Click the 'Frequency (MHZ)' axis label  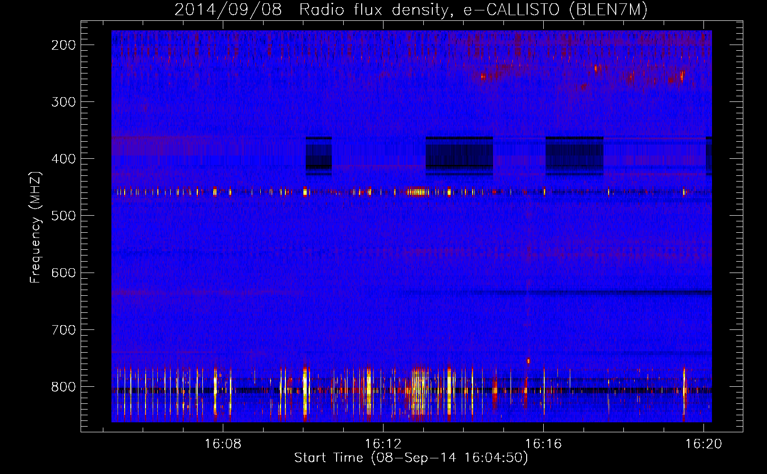click(36, 227)
